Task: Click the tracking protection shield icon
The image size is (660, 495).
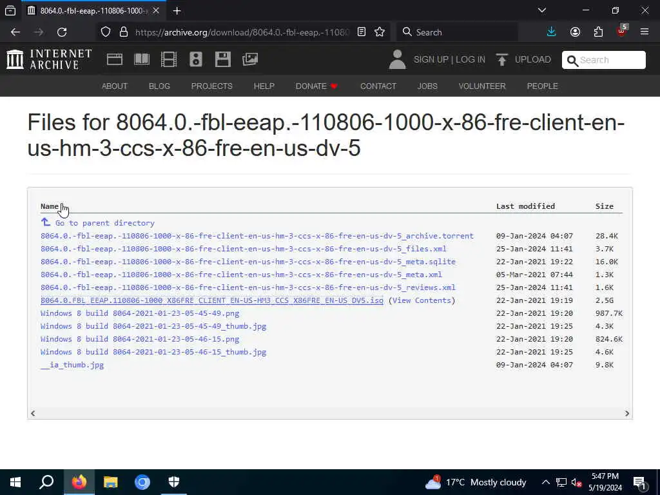Action: [106, 32]
